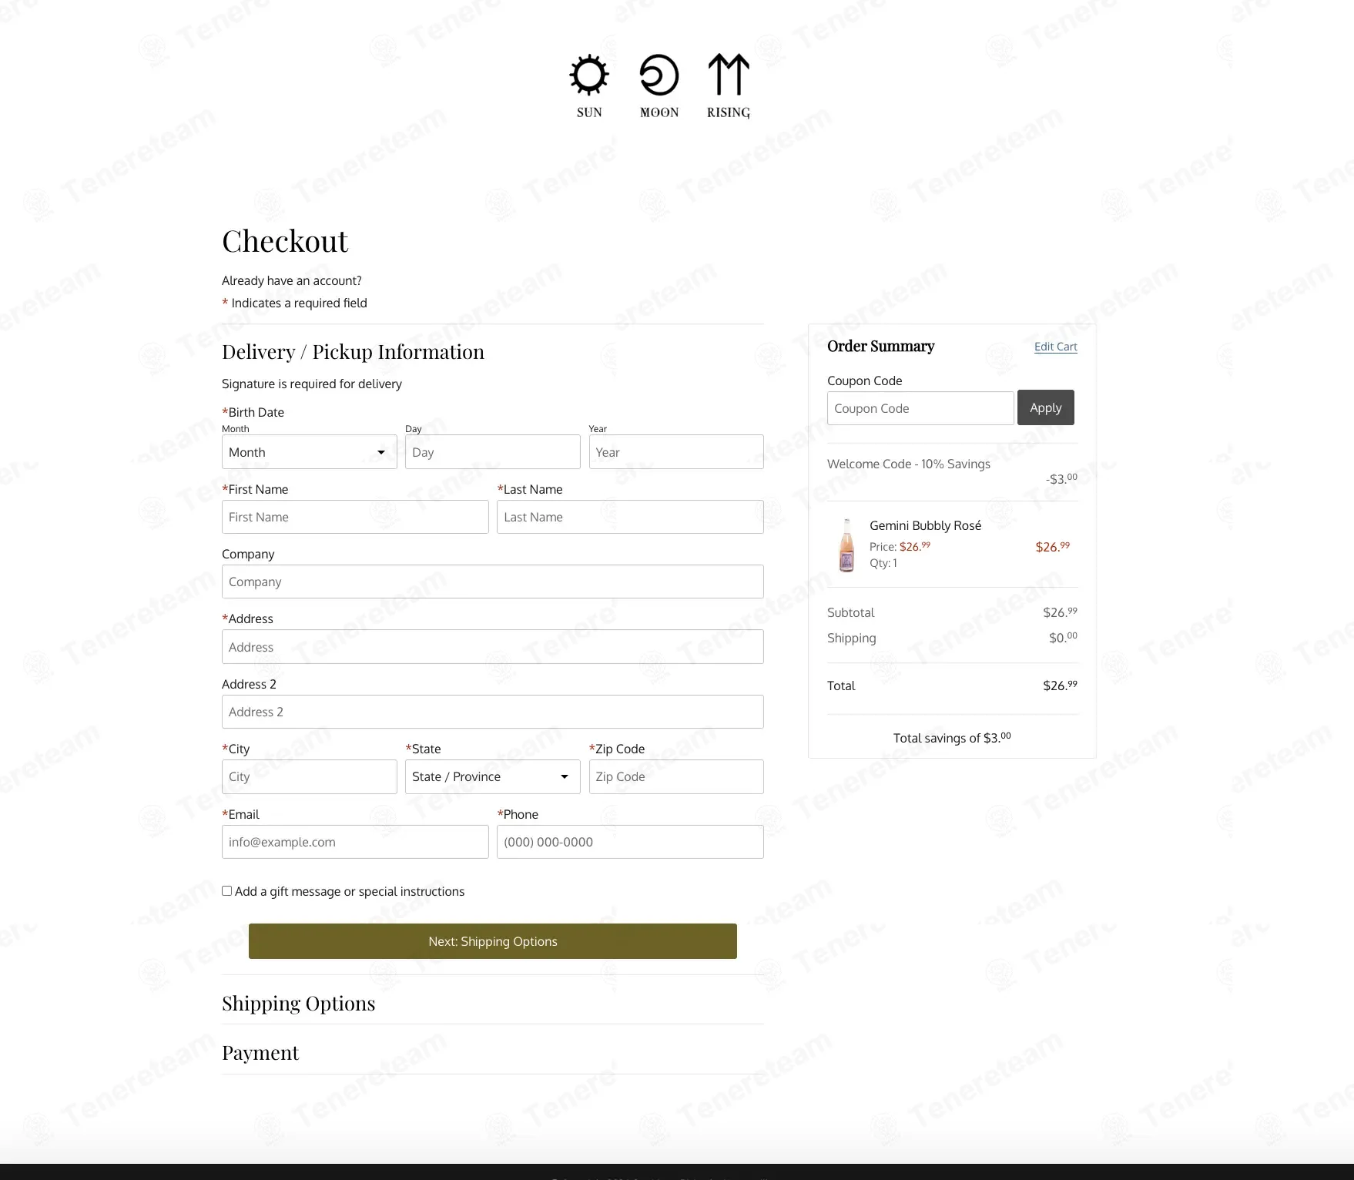Expand the Shipping Options section heading
This screenshot has height=1180, width=1354.
(299, 1003)
